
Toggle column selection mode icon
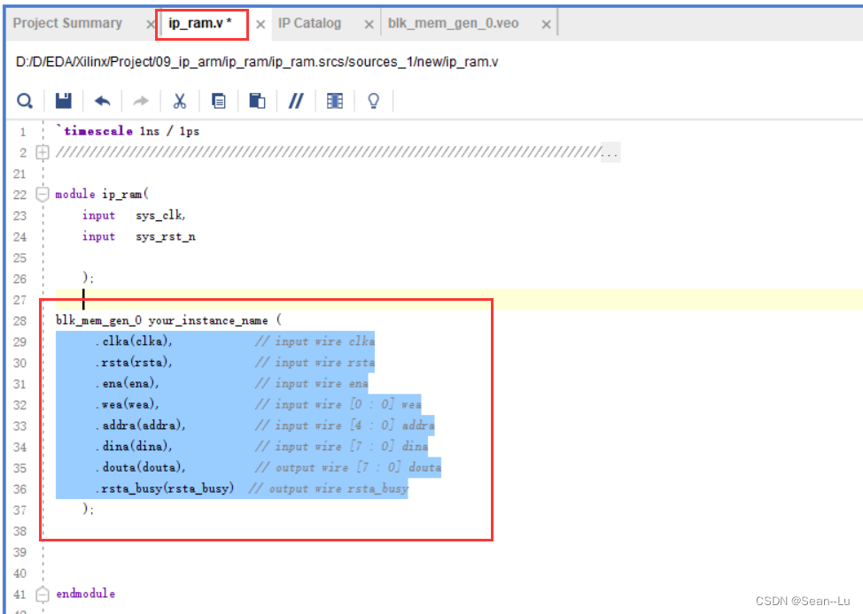[335, 101]
